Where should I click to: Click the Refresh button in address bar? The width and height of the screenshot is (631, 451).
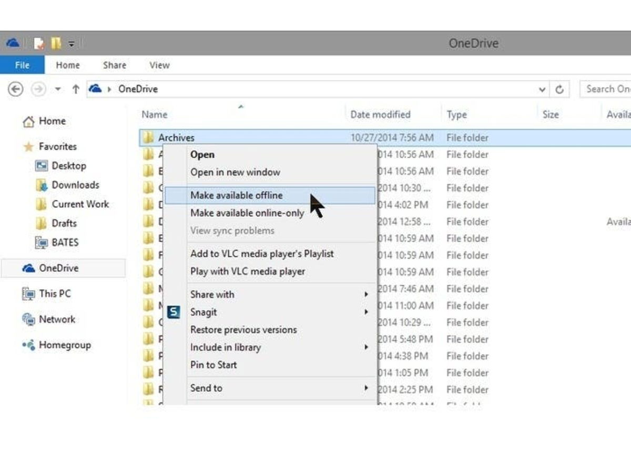tap(559, 89)
